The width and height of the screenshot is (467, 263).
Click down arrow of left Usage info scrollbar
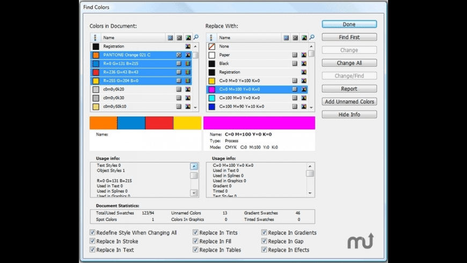(194, 193)
